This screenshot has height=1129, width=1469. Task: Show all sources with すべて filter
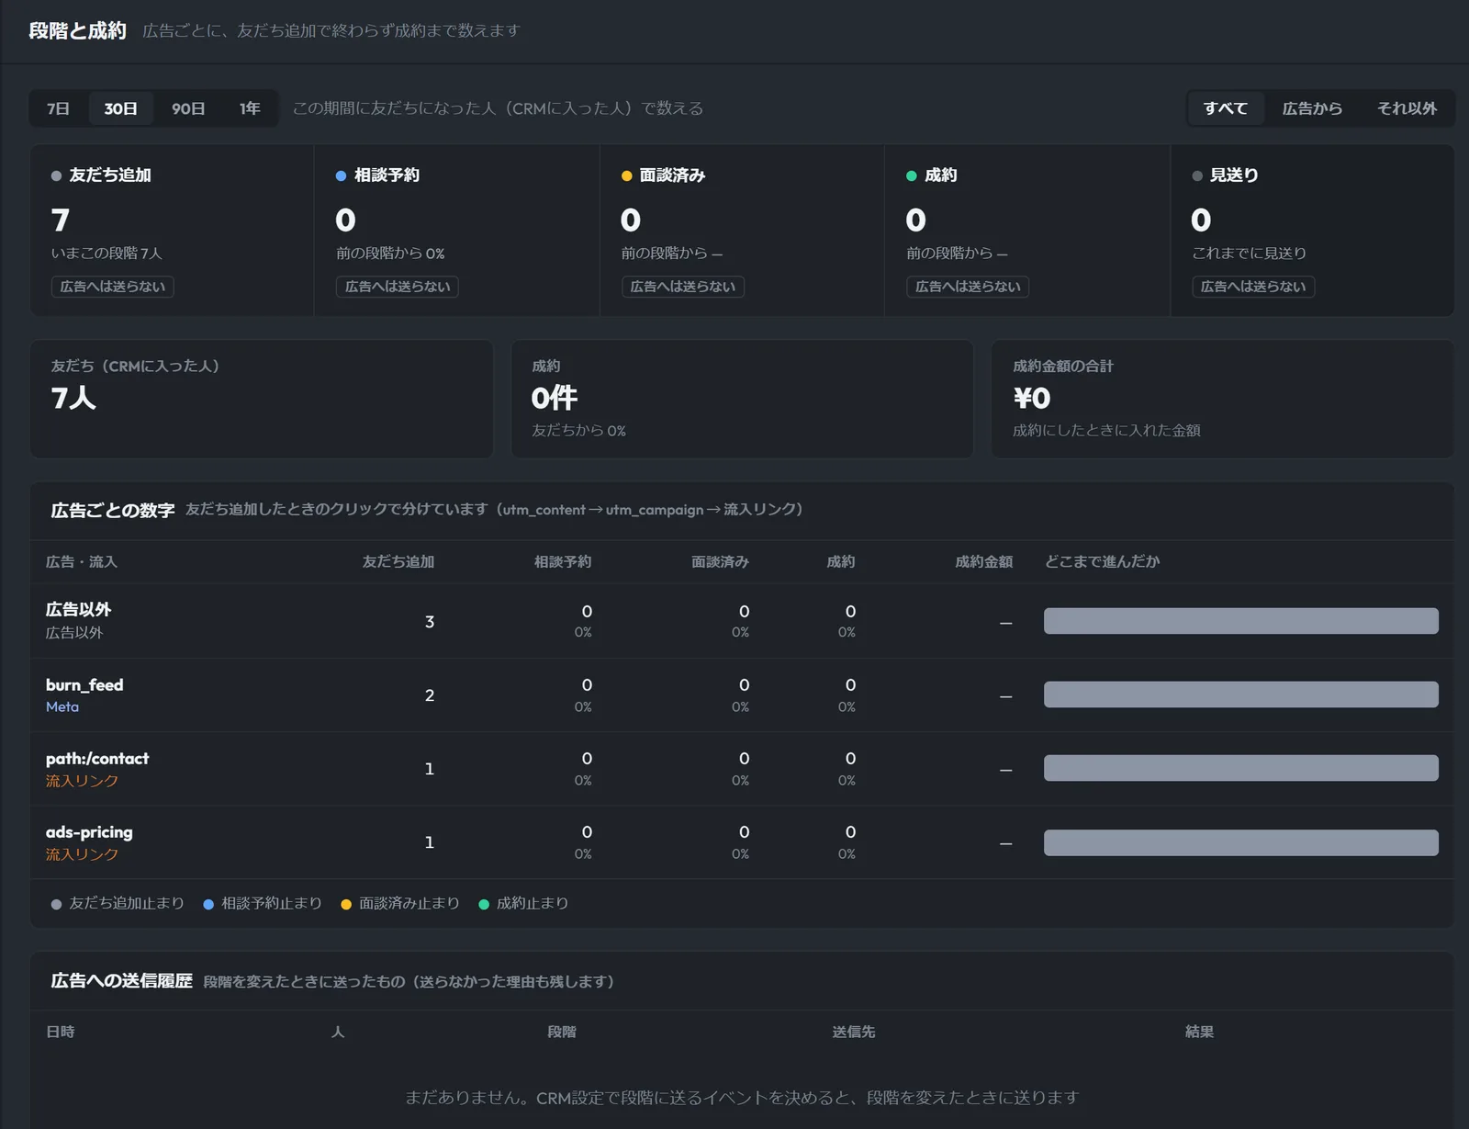tap(1226, 108)
